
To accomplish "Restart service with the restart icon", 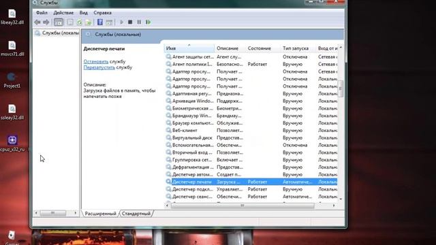I will point(149,22).
